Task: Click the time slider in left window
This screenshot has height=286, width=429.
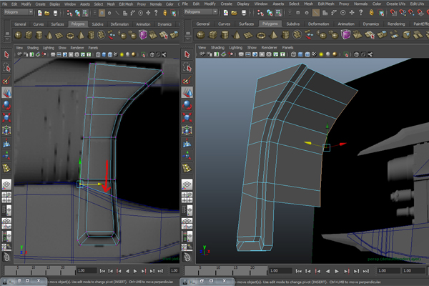Action: tap(39, 271)
